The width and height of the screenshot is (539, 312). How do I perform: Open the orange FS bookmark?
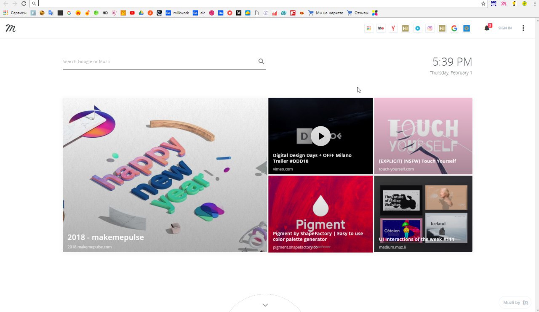(123, 13)
